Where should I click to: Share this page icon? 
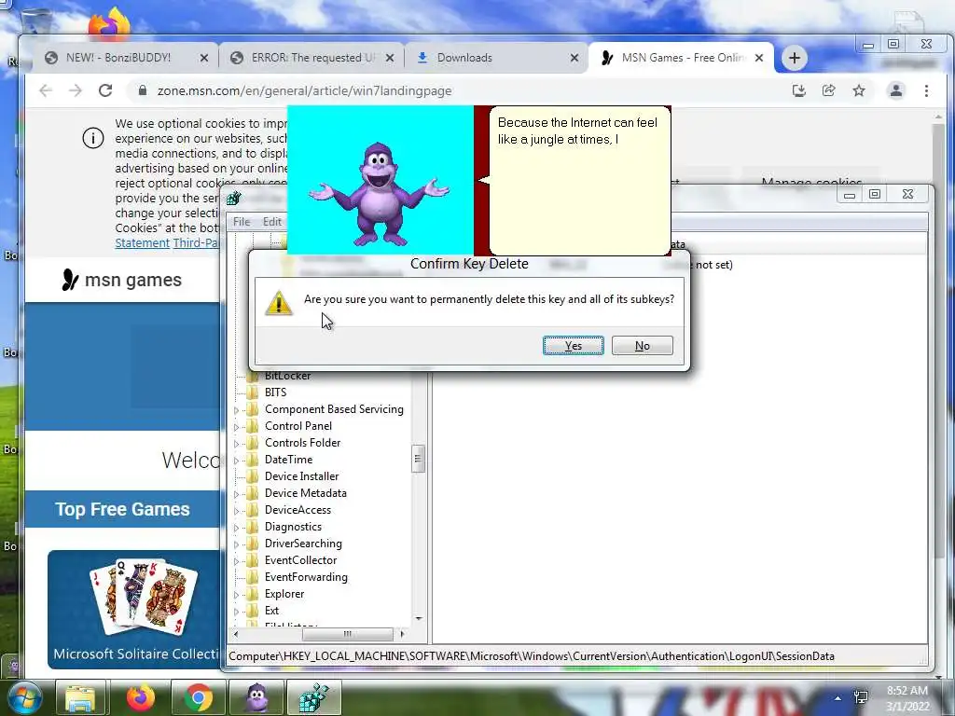click(x=829, y=90)
